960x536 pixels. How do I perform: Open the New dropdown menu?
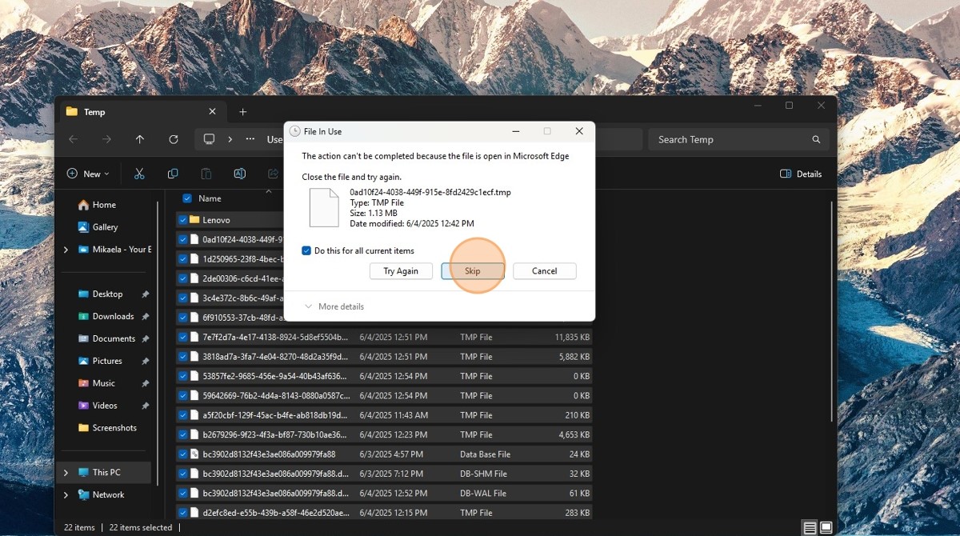pos(88,174)
